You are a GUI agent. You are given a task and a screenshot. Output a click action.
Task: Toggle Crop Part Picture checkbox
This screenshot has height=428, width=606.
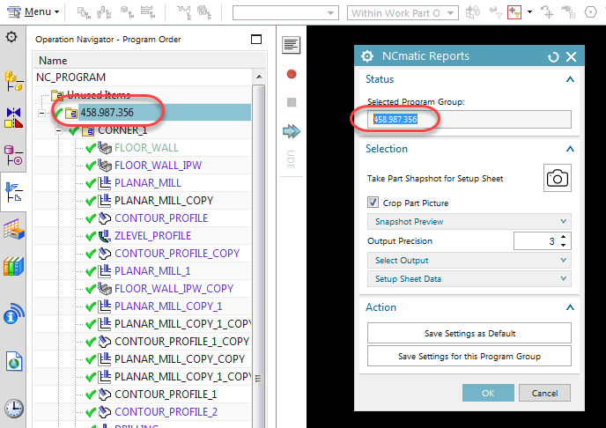[x=373, y=203]
